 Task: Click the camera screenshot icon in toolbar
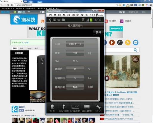click(x=78, y=15)
